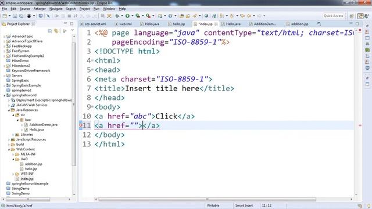Viewport: 372px width, 209px height.
Task: Toggle Link with Editor in Project Explorer
Action: point(56,31)
